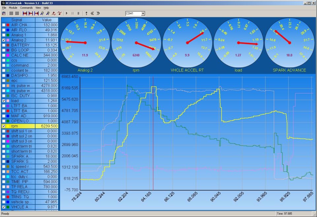Uncheck the VHCLE A... signal checkbox

click(4, 207)
